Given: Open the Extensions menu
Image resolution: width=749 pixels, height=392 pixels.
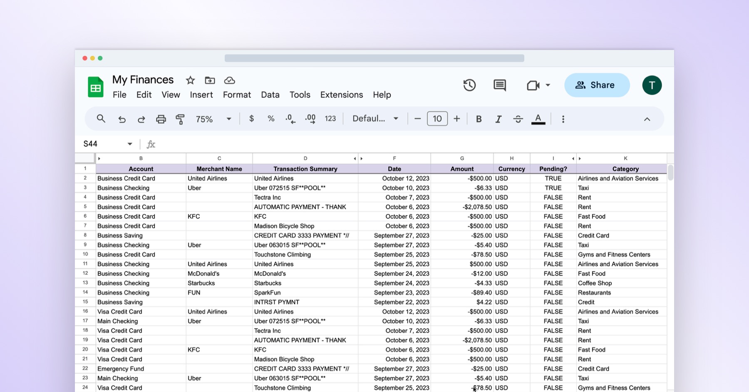Looking at the screenshot, I should (x=341, y=95).
